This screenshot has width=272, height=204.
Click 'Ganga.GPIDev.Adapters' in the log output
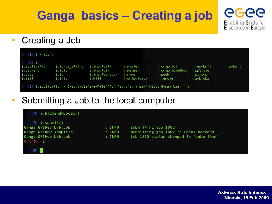(48, 132)
